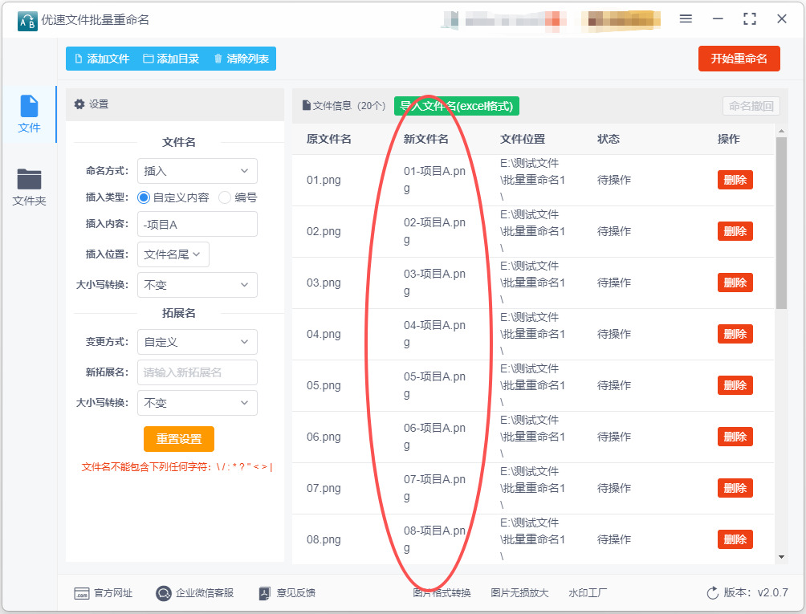Select the 01.png filename cell

[324, 180]
